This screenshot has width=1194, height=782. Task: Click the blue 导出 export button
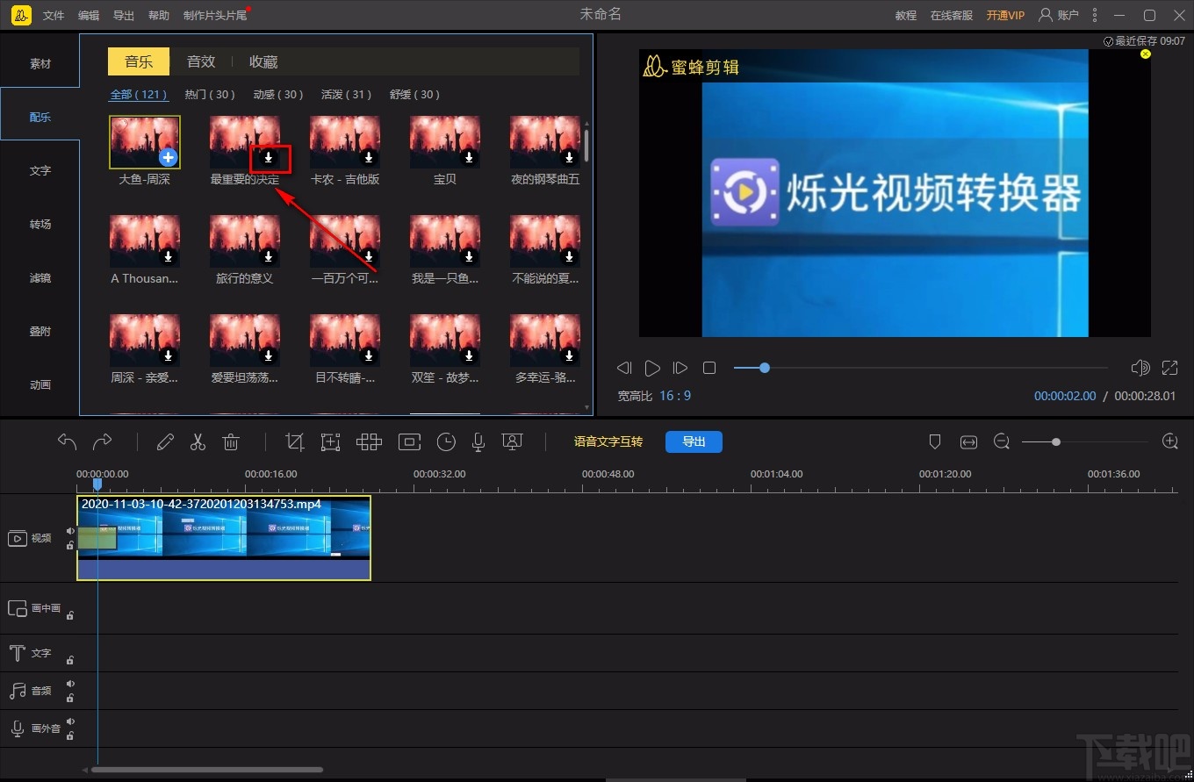coord(694,441)
